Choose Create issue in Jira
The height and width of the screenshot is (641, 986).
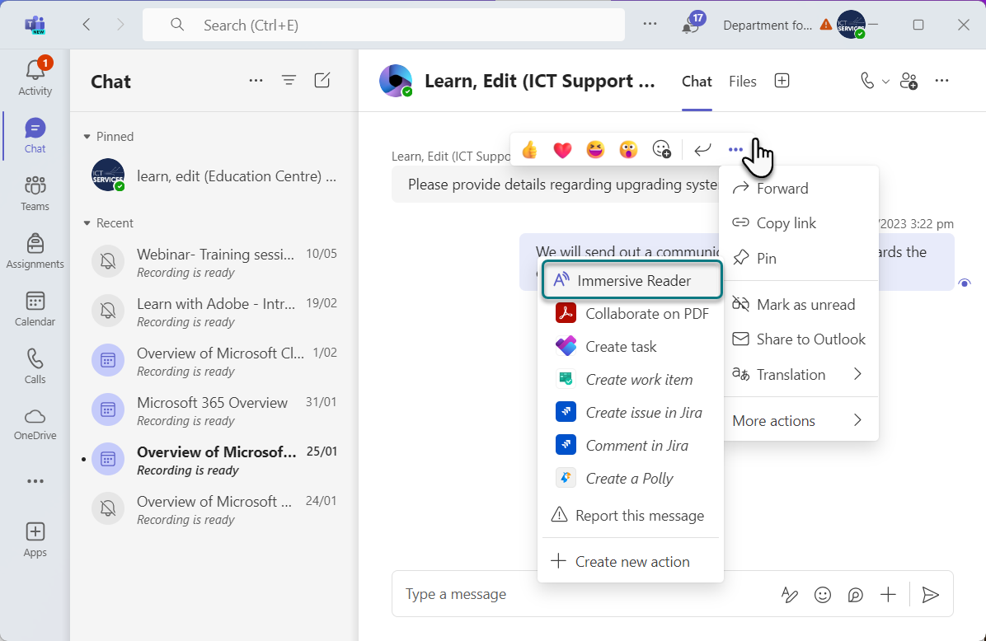[x=632, y=412]
